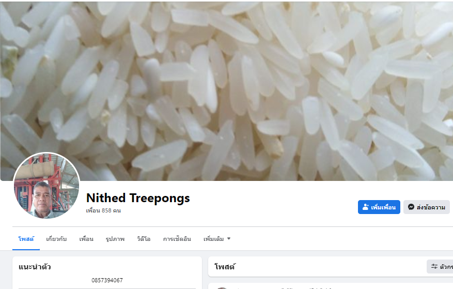Go to the รูปภาพ tab
The height and width of the screenshot is (289, 453).
[115, 239]
